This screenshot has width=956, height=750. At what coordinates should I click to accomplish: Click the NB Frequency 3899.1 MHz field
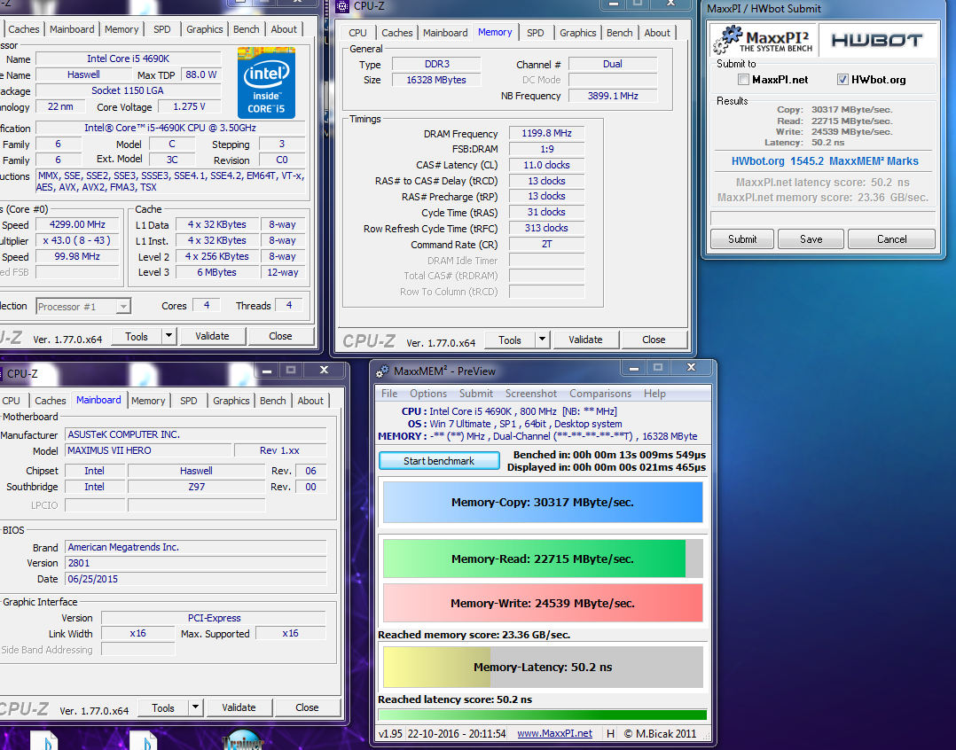point(613,96)
